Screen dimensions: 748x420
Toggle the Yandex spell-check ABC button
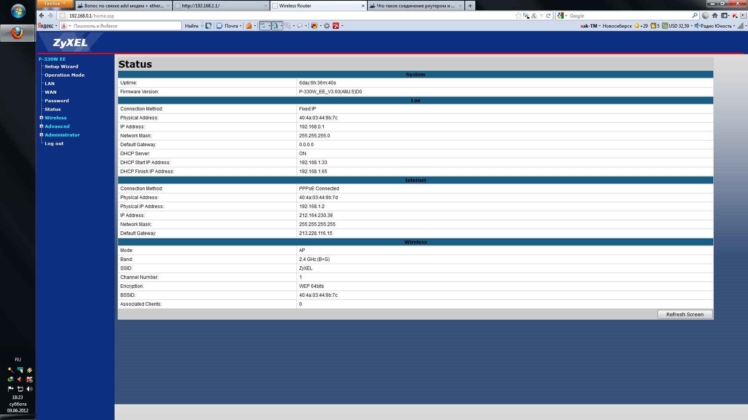pyautogui.click(x=264, y=26)
